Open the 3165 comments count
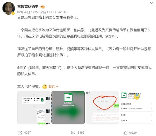The height and width of the screenshot is (136, 156). click(81, 133)
